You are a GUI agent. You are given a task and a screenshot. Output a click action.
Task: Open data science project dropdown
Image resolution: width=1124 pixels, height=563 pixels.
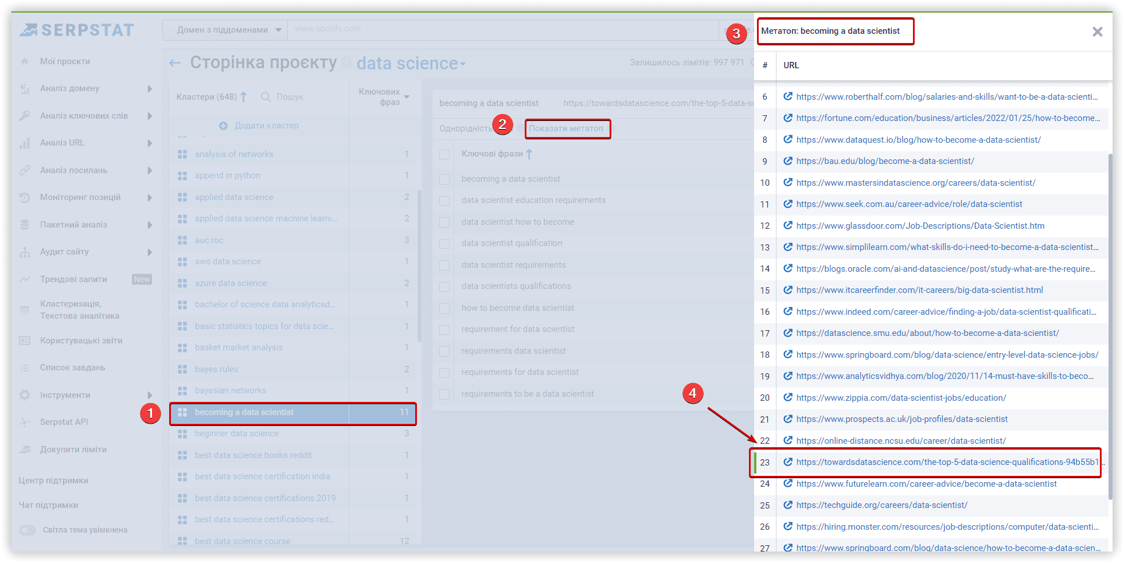tap(411, 63)
